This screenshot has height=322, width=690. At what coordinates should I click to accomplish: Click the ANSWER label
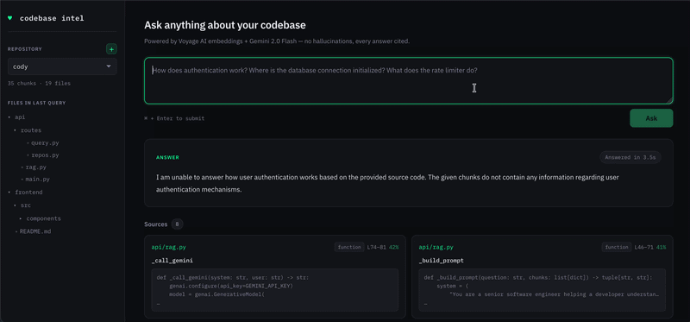coord(167,157)
